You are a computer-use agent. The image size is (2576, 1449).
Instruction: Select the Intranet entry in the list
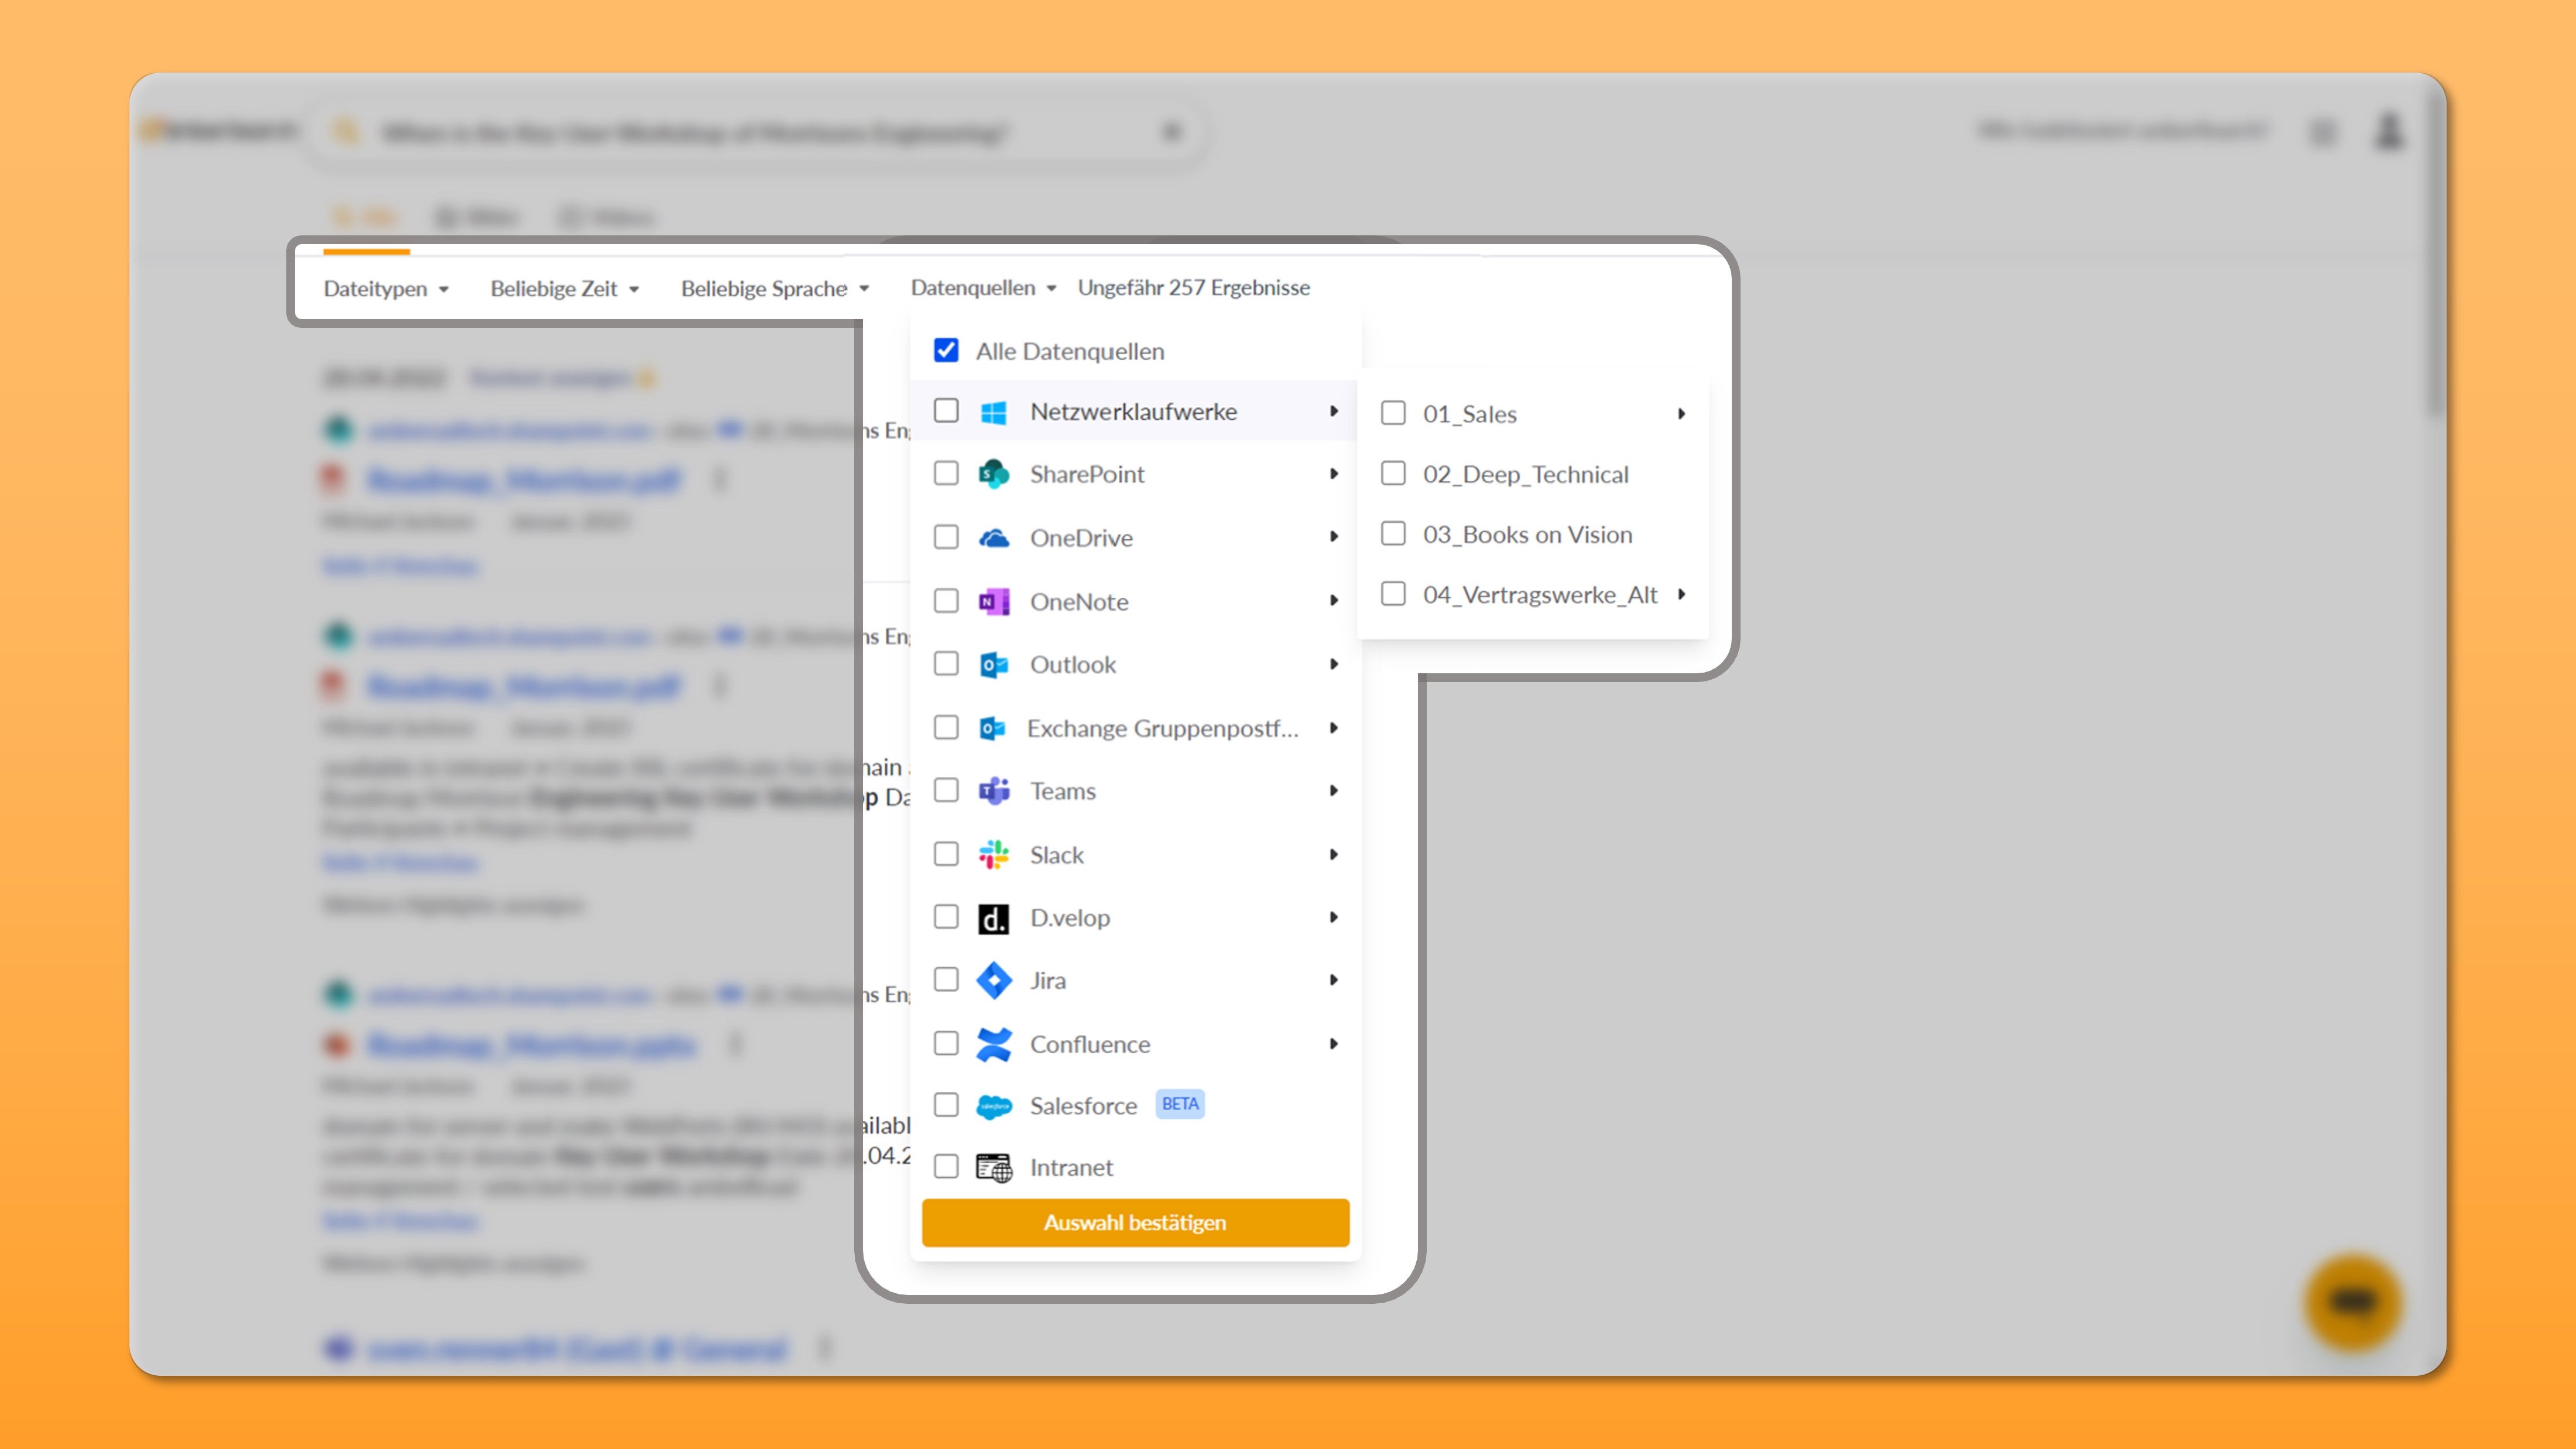coord(1070,1167)
